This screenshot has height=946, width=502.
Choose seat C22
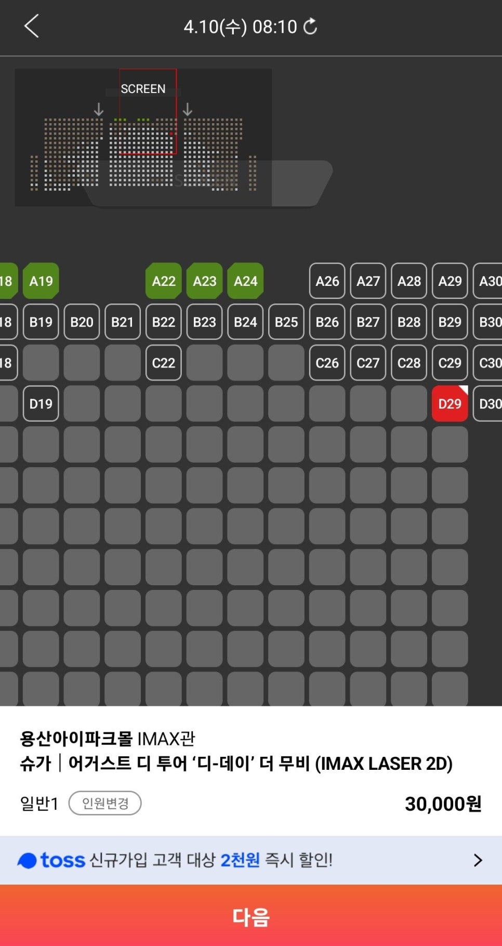click(x=164, y=363)
